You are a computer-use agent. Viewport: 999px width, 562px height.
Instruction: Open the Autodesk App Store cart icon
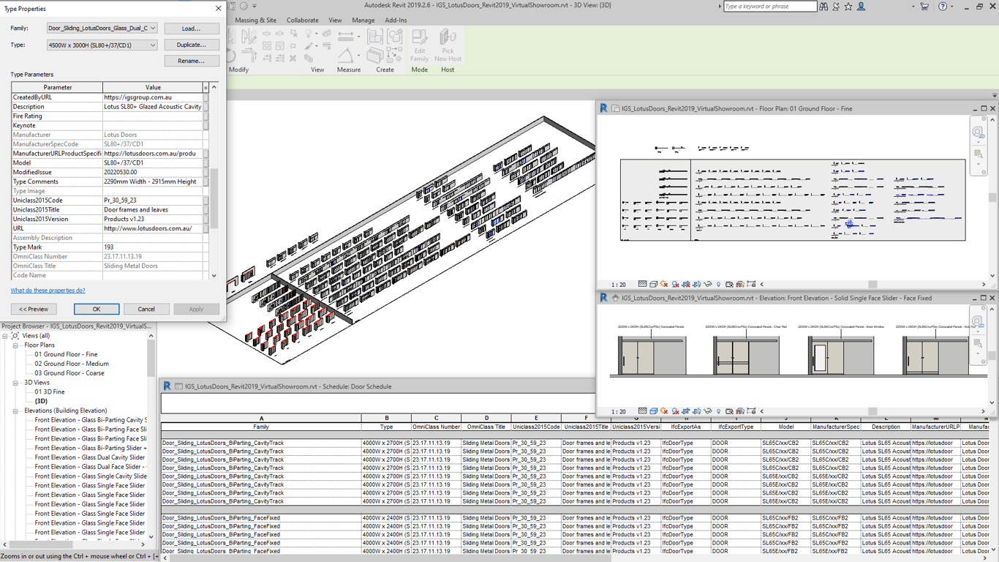(924, 7)
